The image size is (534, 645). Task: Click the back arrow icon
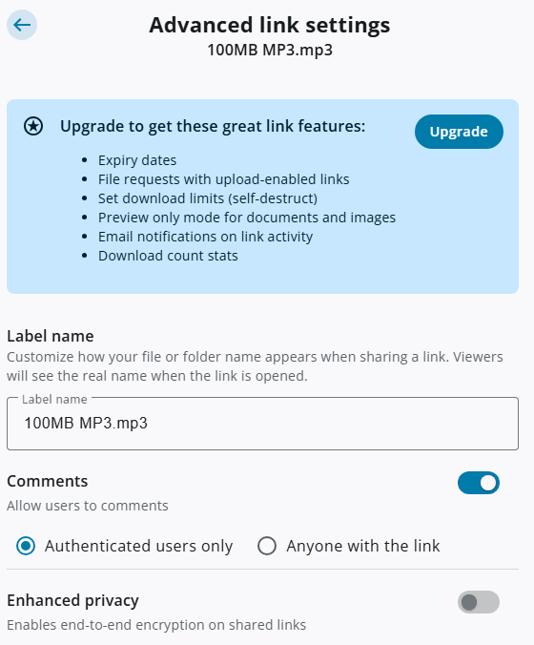[x=22, y=25]
